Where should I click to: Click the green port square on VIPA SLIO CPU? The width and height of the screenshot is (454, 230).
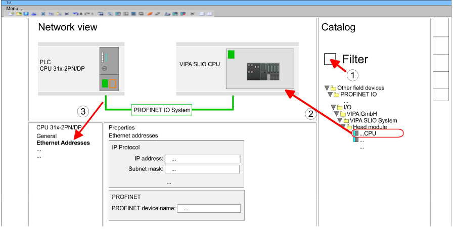[x=231, y=55]
